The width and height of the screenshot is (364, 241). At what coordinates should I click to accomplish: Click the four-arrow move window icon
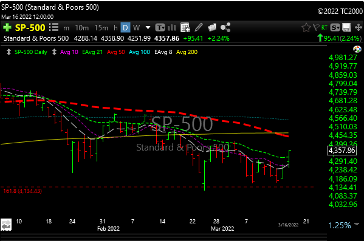(x=359, y=27)
